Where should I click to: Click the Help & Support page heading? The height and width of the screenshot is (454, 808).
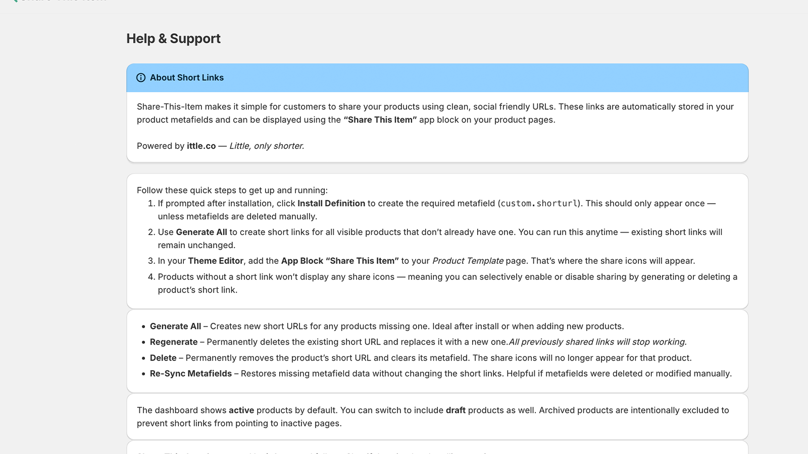[x=173, y=39]
